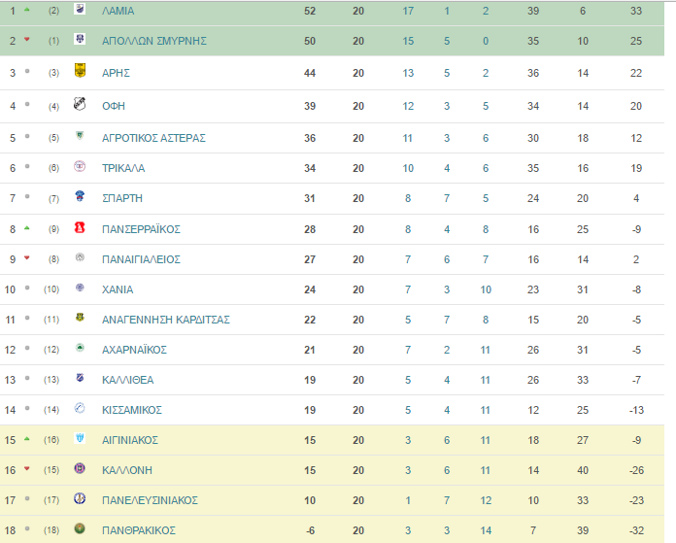Click red down arrow beside ΑΠΟΛΛΩΝ ΣΜΥΡΝΗΣ rank

27,39
